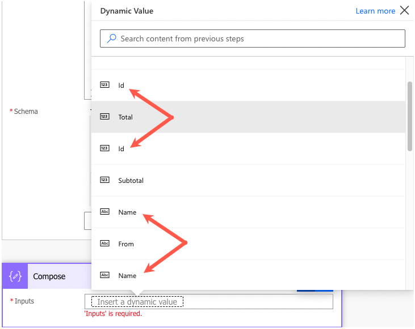Close the Dynamic Value panel

(x=404, y=11)
